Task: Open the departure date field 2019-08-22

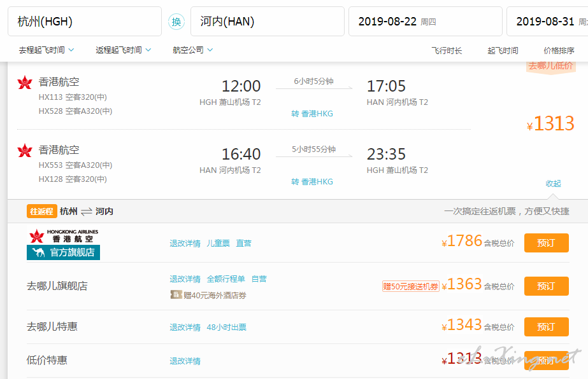Action: (426, 22)
